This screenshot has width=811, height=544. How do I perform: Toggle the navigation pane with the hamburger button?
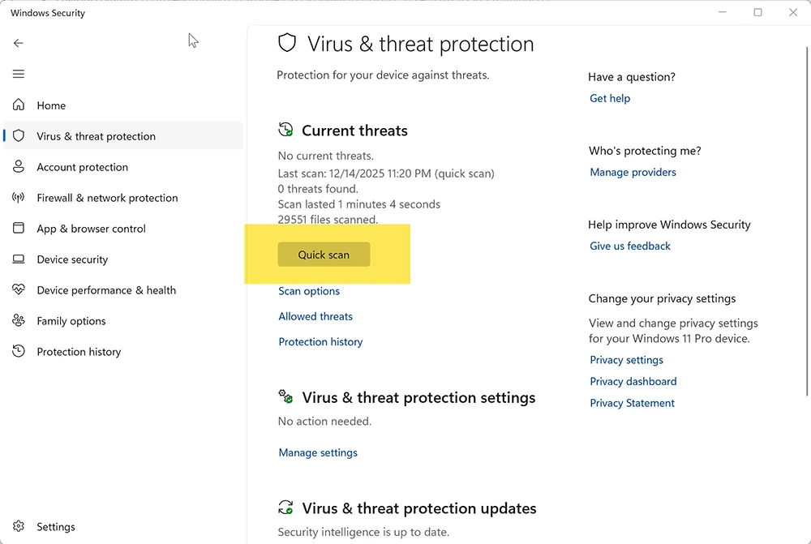point(18,74)
